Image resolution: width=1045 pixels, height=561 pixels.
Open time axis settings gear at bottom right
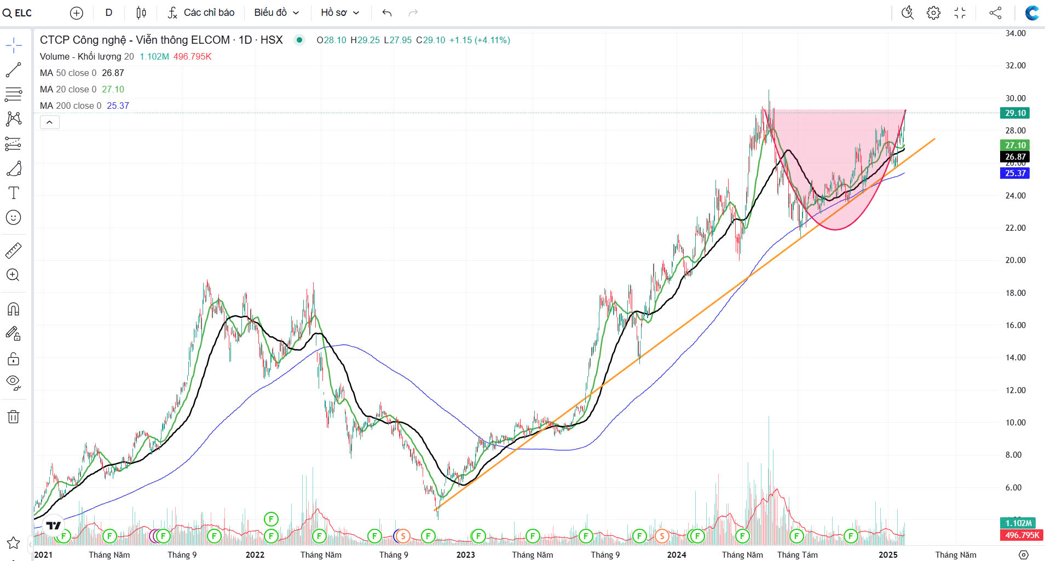tap(1024, 554)
